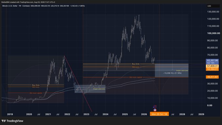Click the 70,000.00 price axis label
The height and width of the screenshot is (125, 222).
point(213,55)
